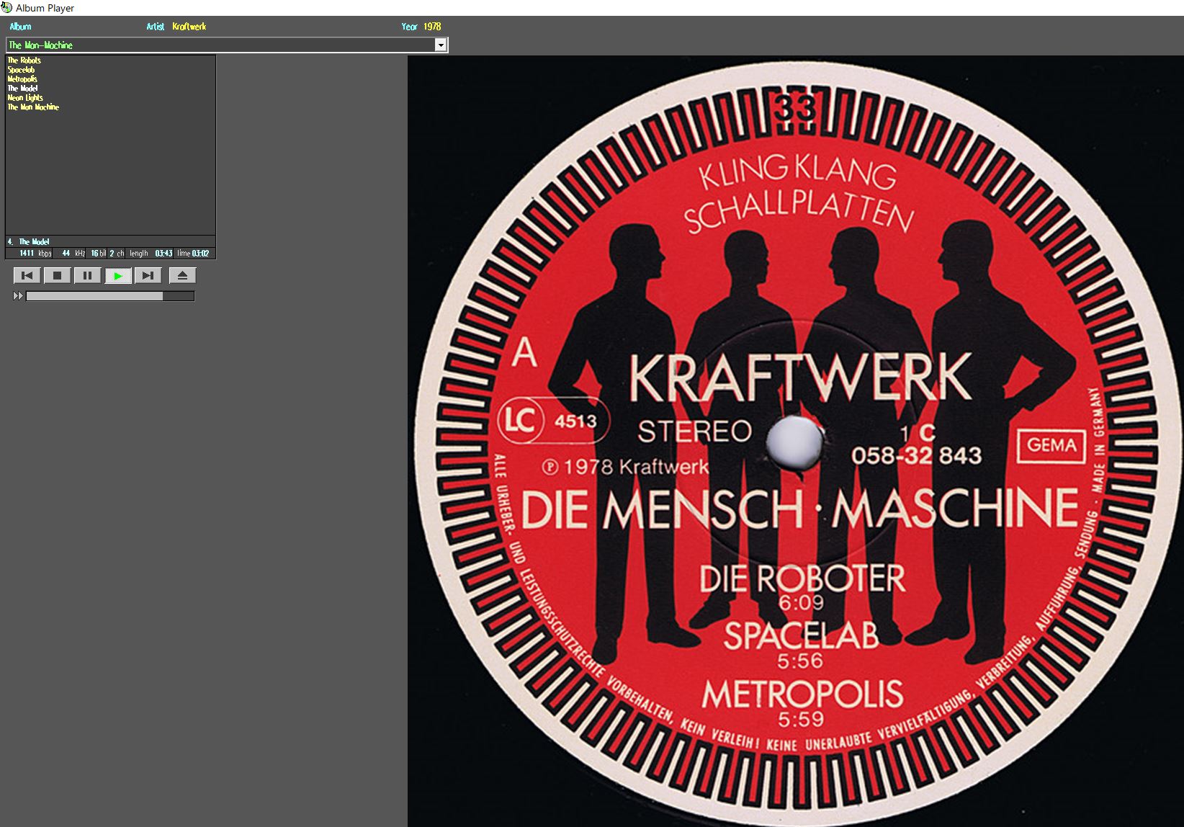Screen dimensions: 1184x827
Task: Click the Kraftwerk album cover image
Action: [795, 441]
